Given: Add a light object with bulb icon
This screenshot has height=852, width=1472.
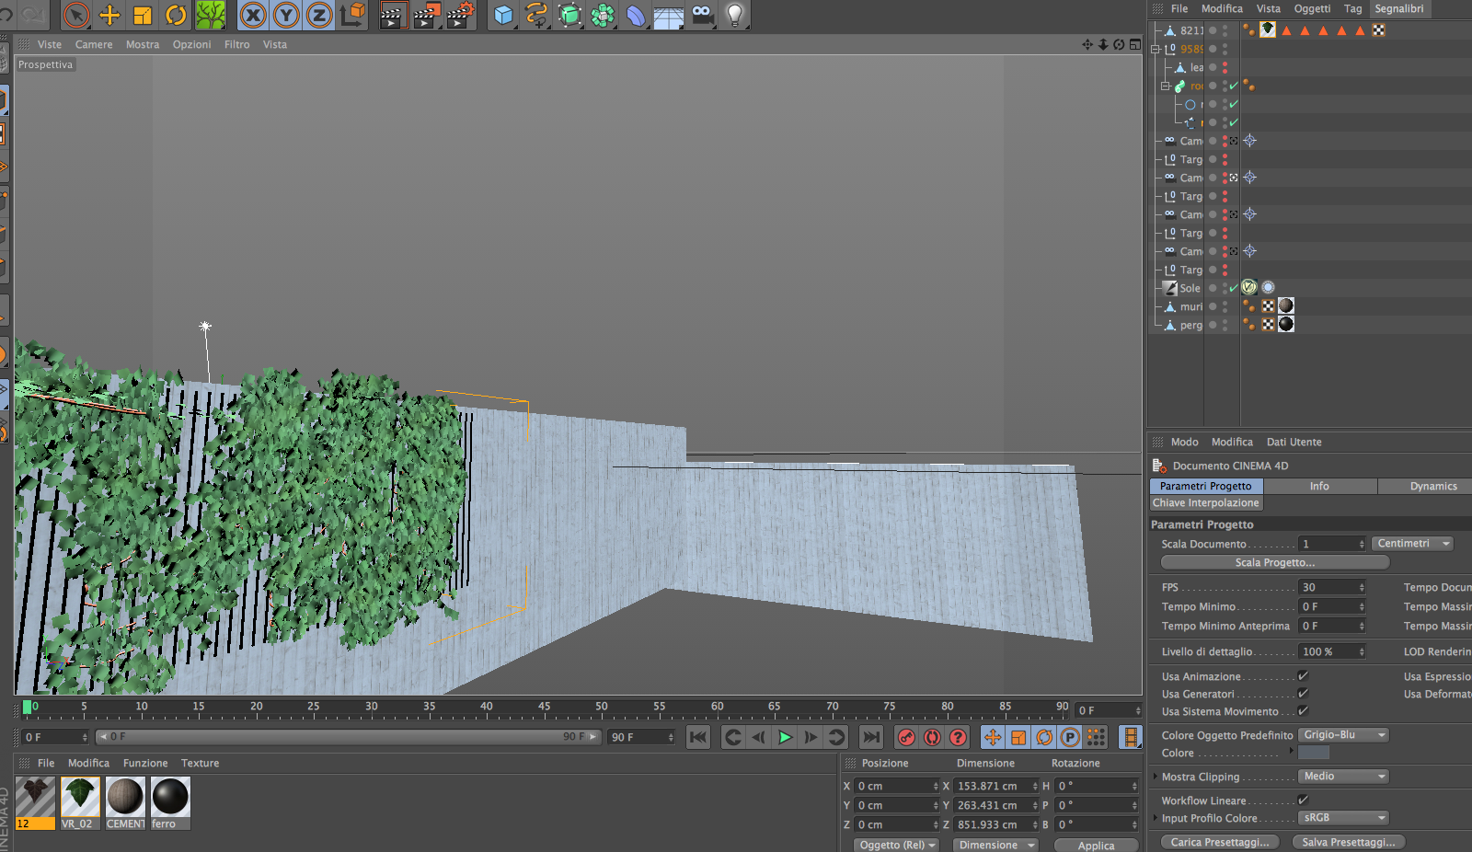Looking at the screenshot, I should pyautogui.click(x=734, y=15).
